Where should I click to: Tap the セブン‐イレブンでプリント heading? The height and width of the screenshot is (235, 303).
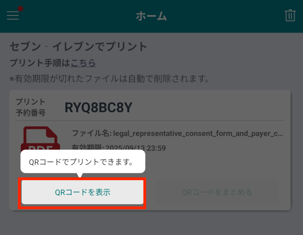click(78, 47)
